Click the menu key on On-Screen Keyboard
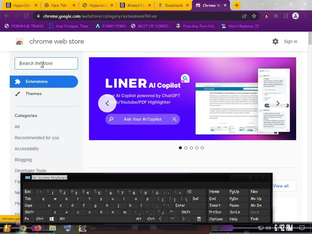The height and width of the screenshot is (234, 312). (199, 219)
